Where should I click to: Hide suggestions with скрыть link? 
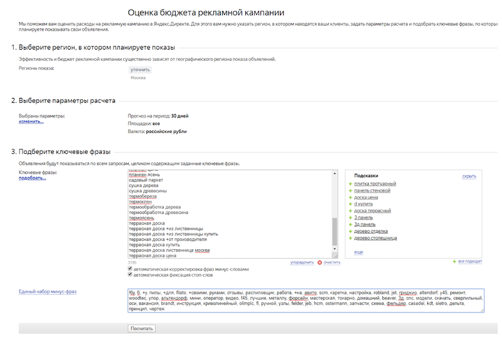(469, 176)
